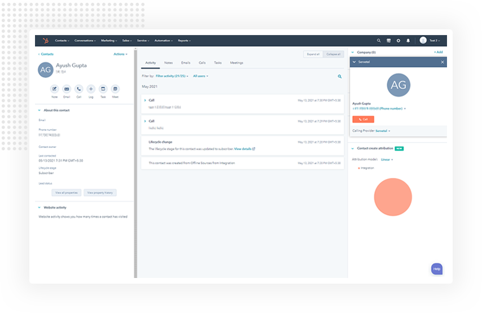Click the Call action icon under contact name
The width and height of the screenshot is (482, 313).
(x=78, y=89)
